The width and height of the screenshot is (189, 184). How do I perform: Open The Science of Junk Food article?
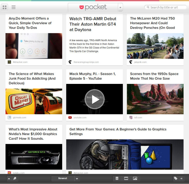click(32, 78)
